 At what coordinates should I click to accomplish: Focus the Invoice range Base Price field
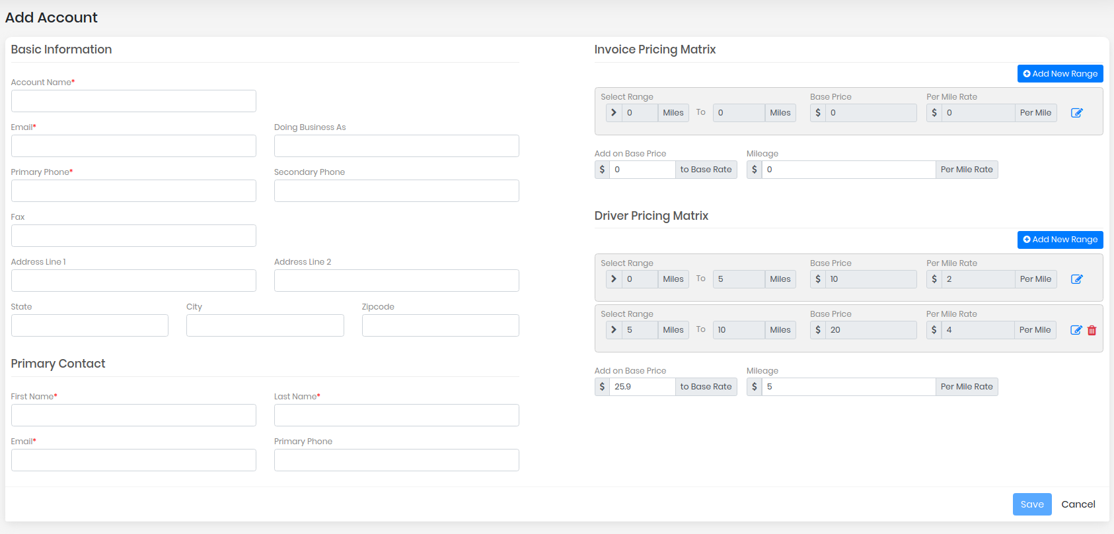point(871,113)
